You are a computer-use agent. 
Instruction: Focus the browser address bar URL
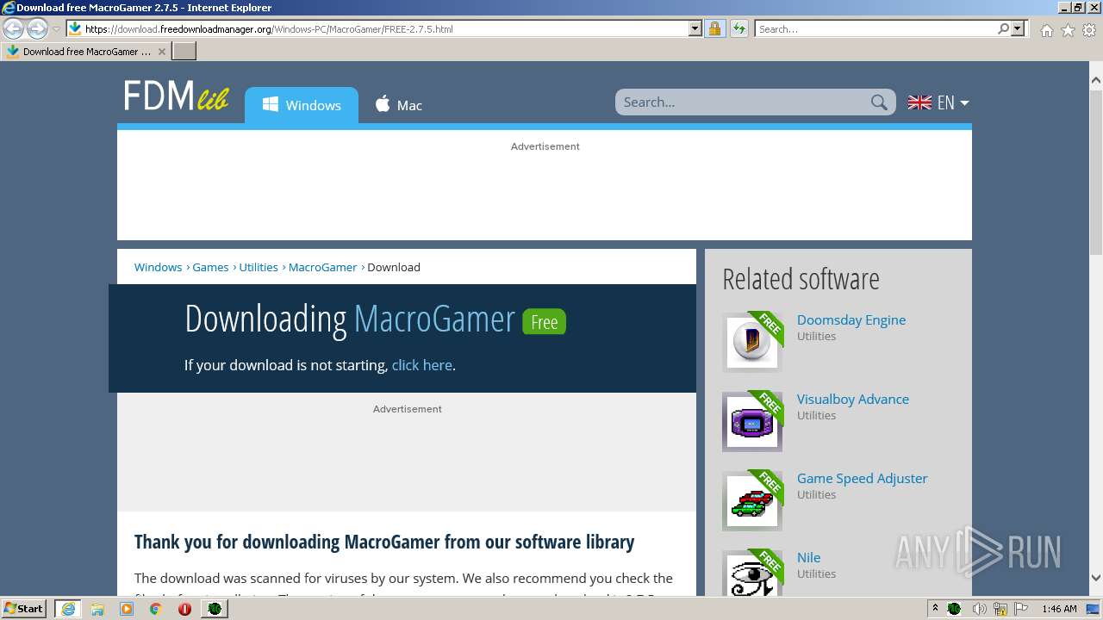pos(386,29)
